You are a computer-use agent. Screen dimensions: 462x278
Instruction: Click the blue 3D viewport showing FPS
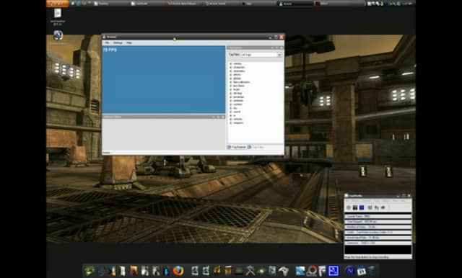click(164, 79)
